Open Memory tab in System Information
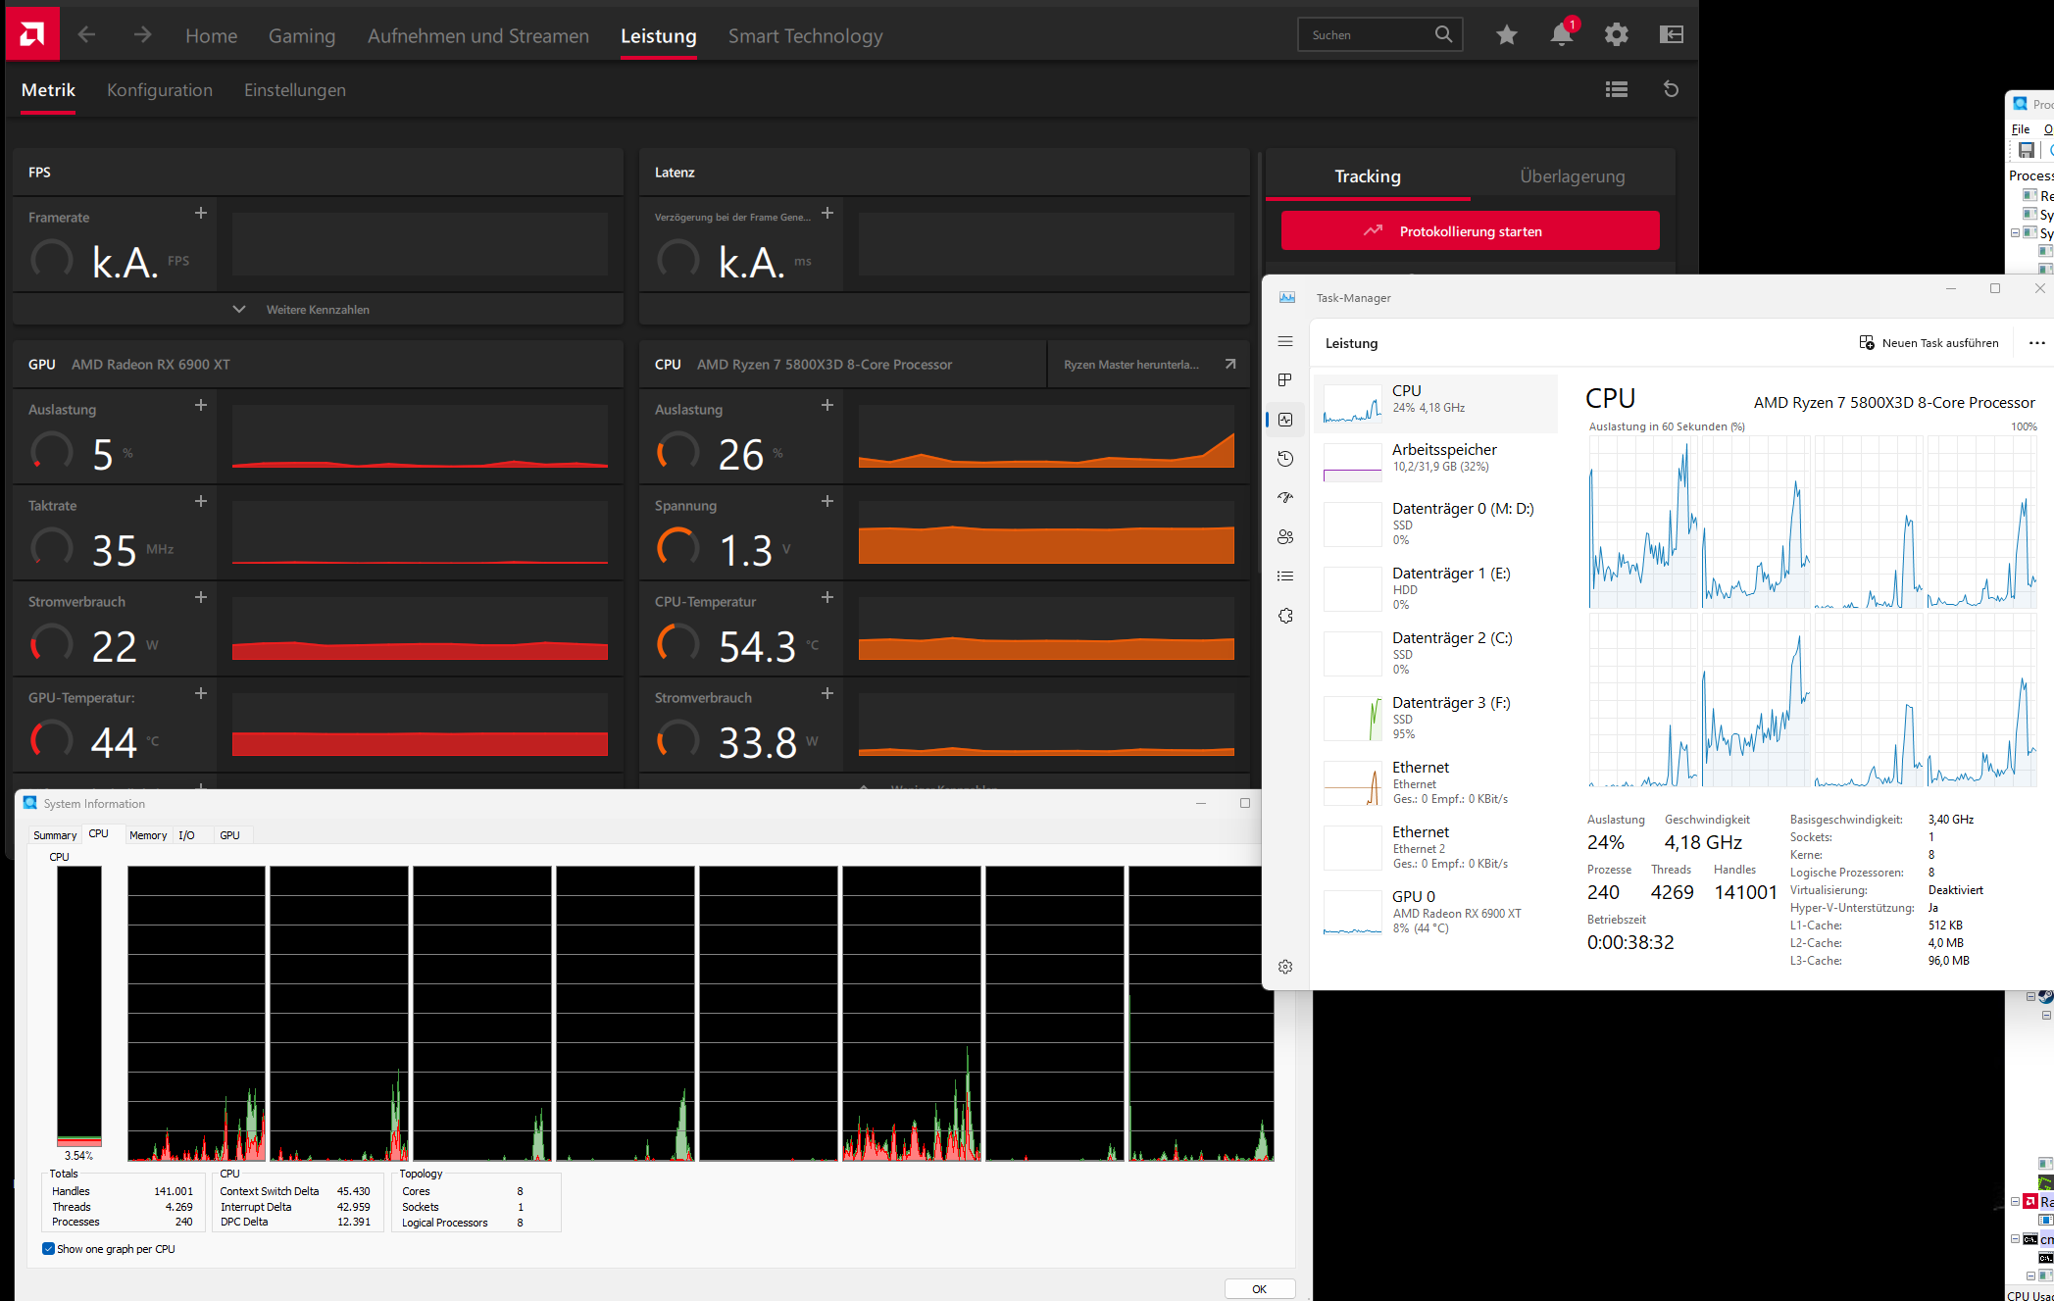This screenshot has width=2054, height=1301. pos(148,835)
